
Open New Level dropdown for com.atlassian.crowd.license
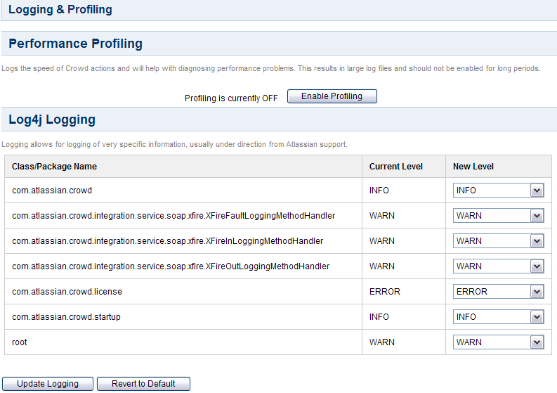click(x=499, y=292)
